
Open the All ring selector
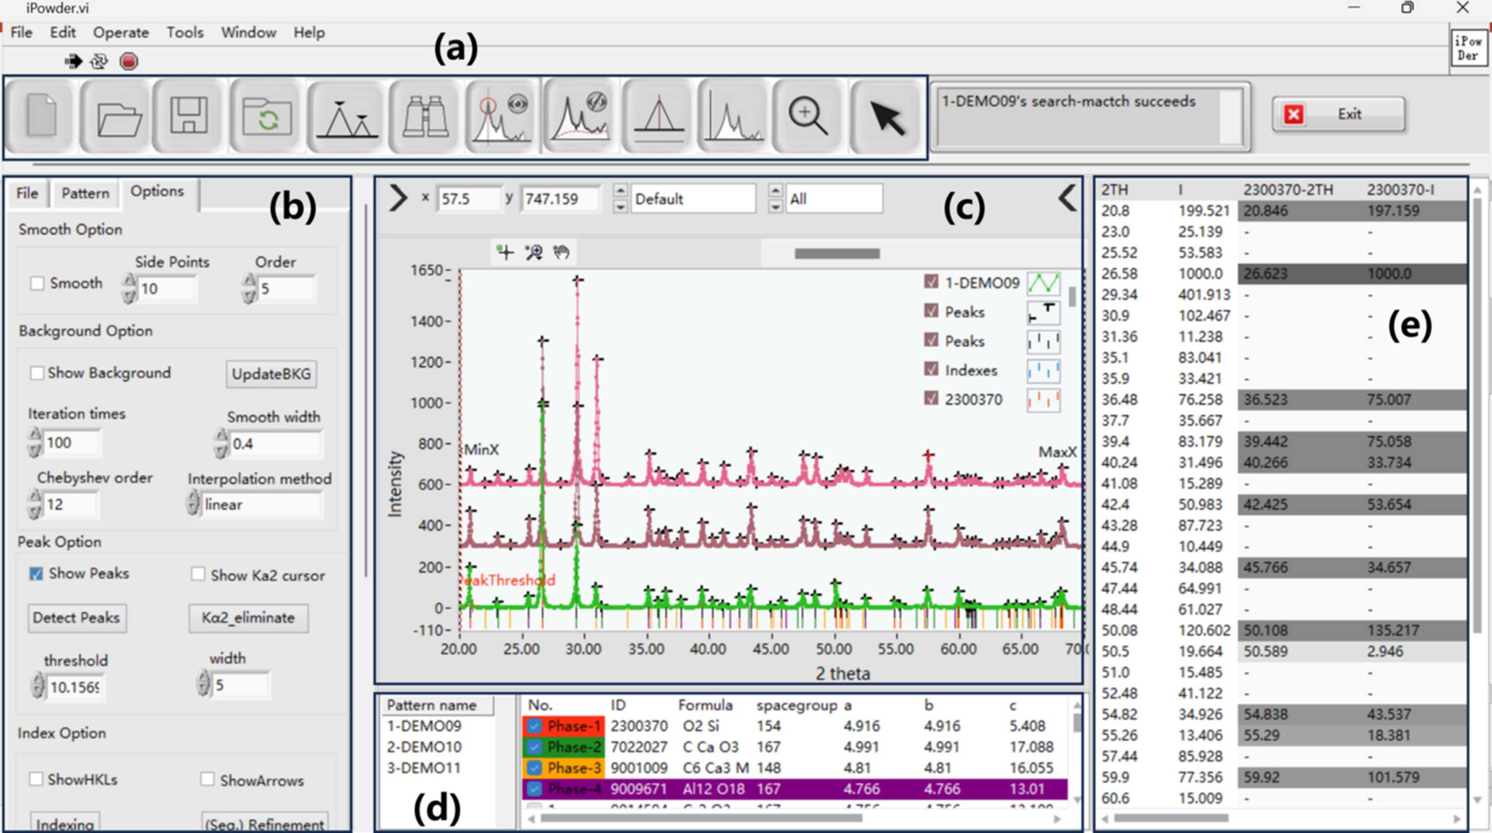[x=834, y=199]
